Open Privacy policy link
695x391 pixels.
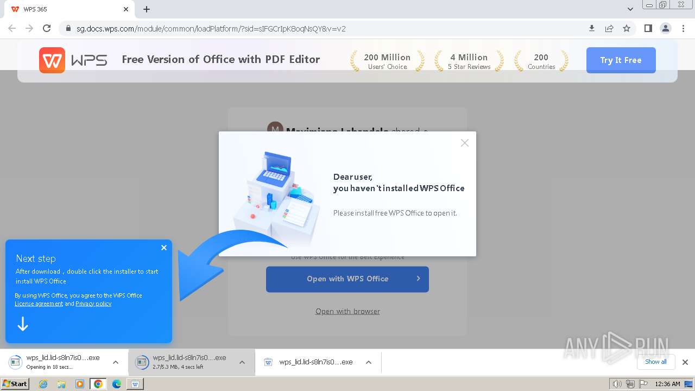(x=93, y=304)
